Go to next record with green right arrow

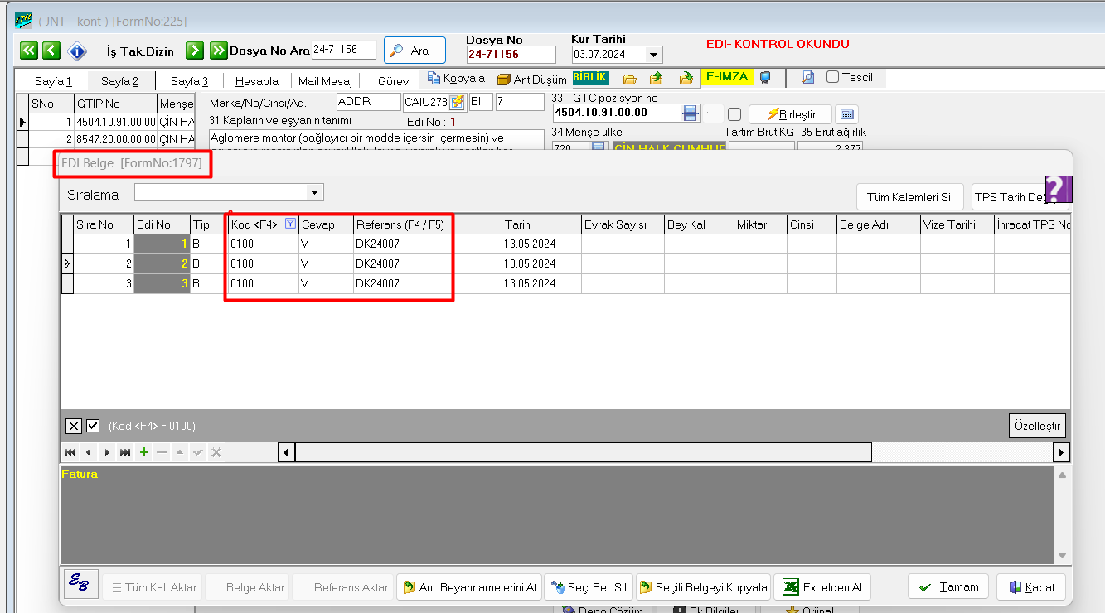tap(195, 51)
